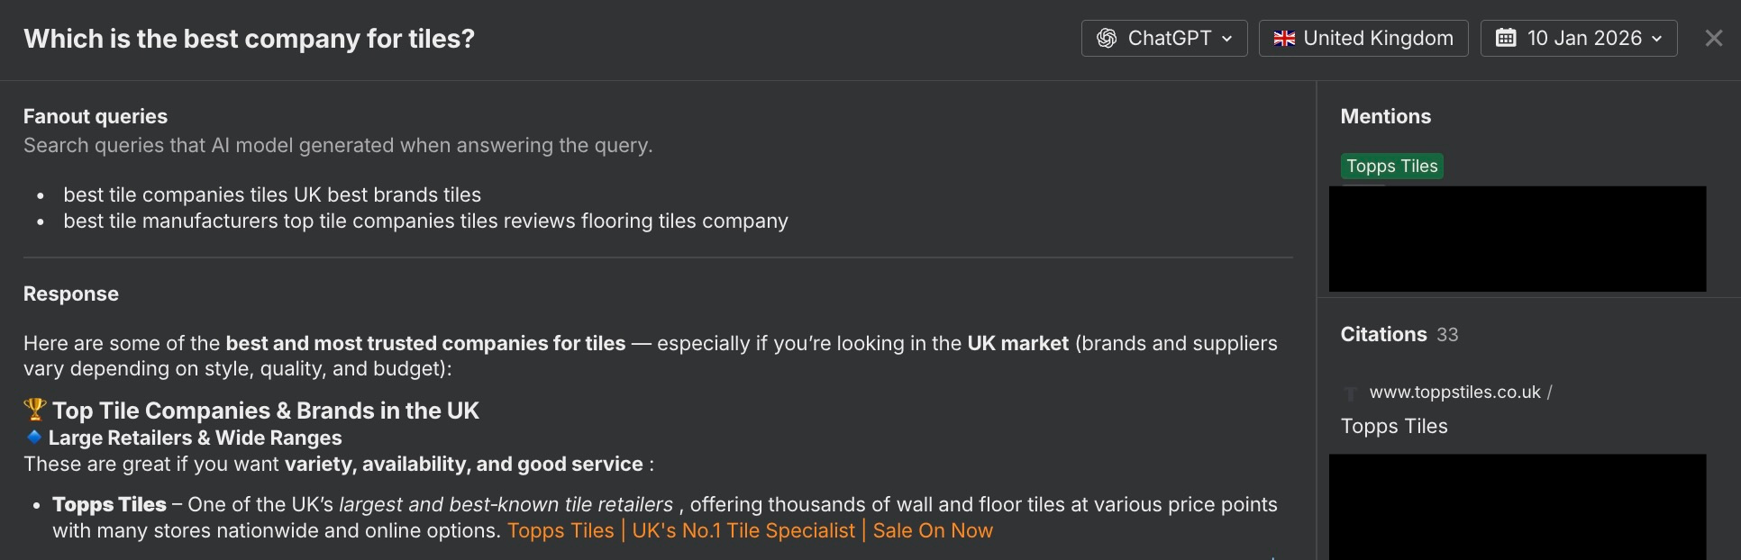The image size is (1741, 560).
Task: Expand the ChatGPT model dropdown chevron
Action: tap(1227, 39)
